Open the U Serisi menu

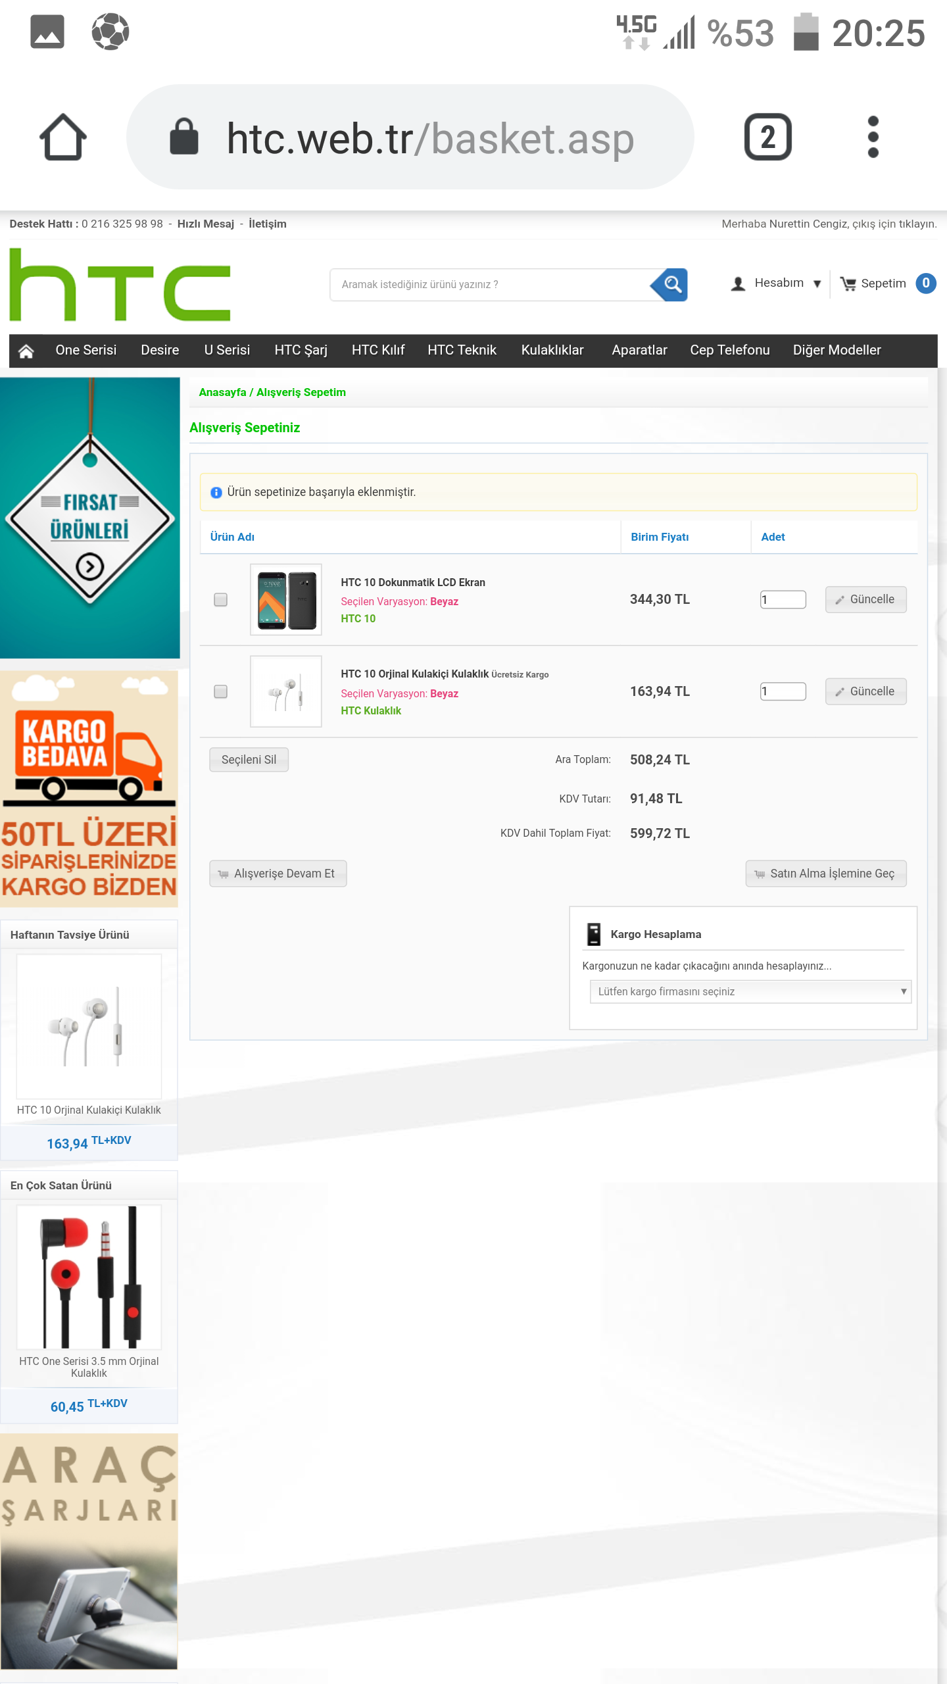(x=227, y=350)
